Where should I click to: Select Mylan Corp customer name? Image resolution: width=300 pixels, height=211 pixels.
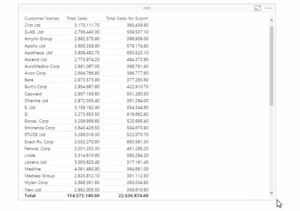click(x=36, y=183)
